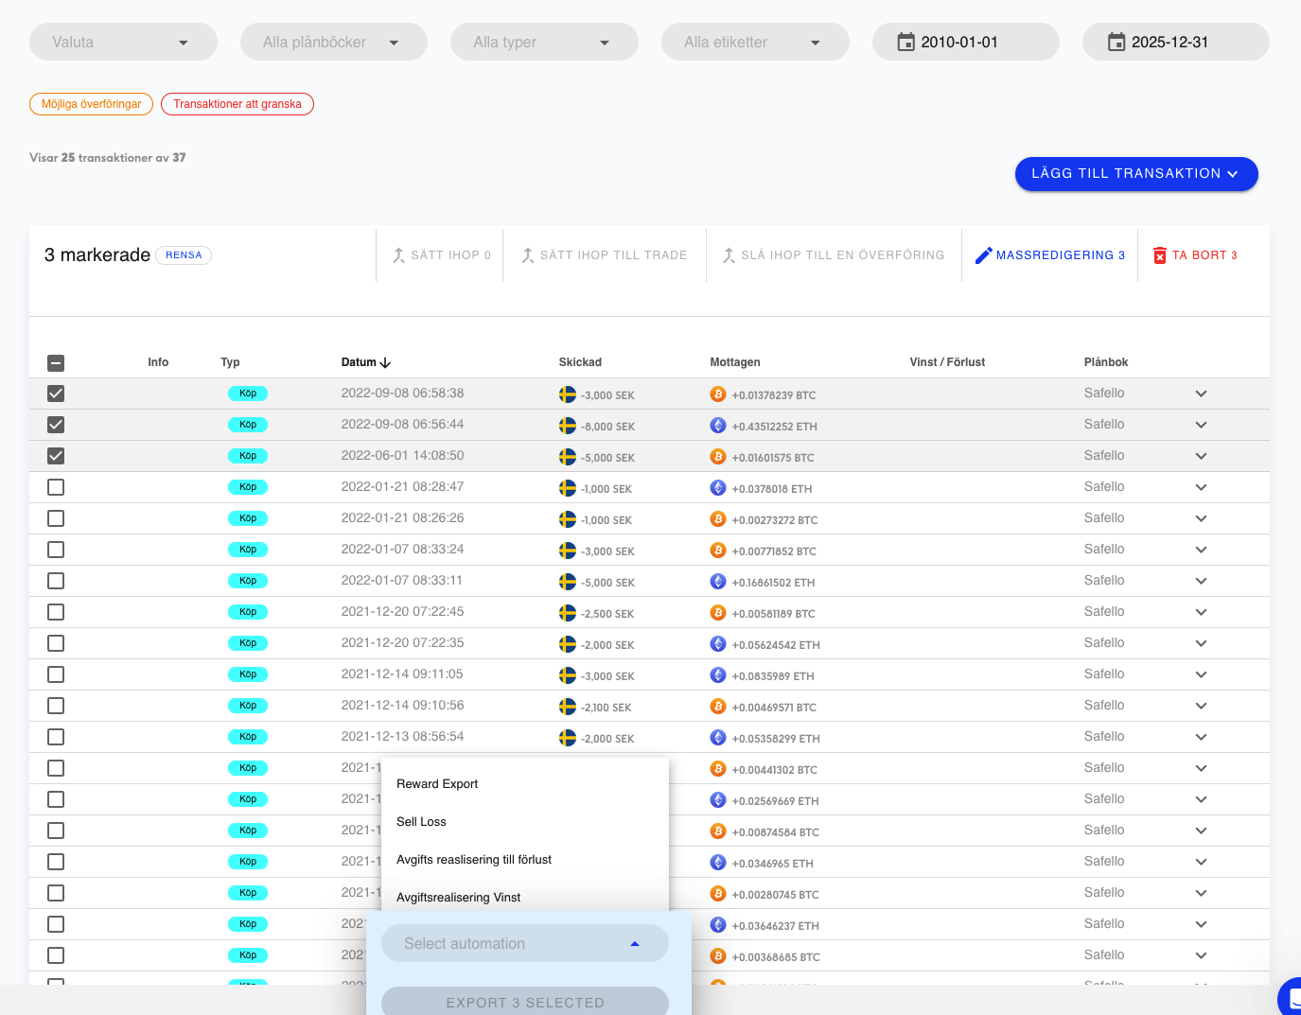Click Safello in 2021-12-14 09:11:05 row
This screenshot has height=1015, width=1301.
(1104, 674)
